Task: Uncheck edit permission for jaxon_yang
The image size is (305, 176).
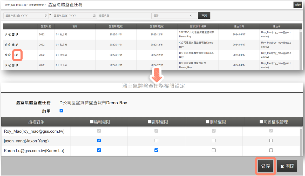Action: [x=99, y=140]
